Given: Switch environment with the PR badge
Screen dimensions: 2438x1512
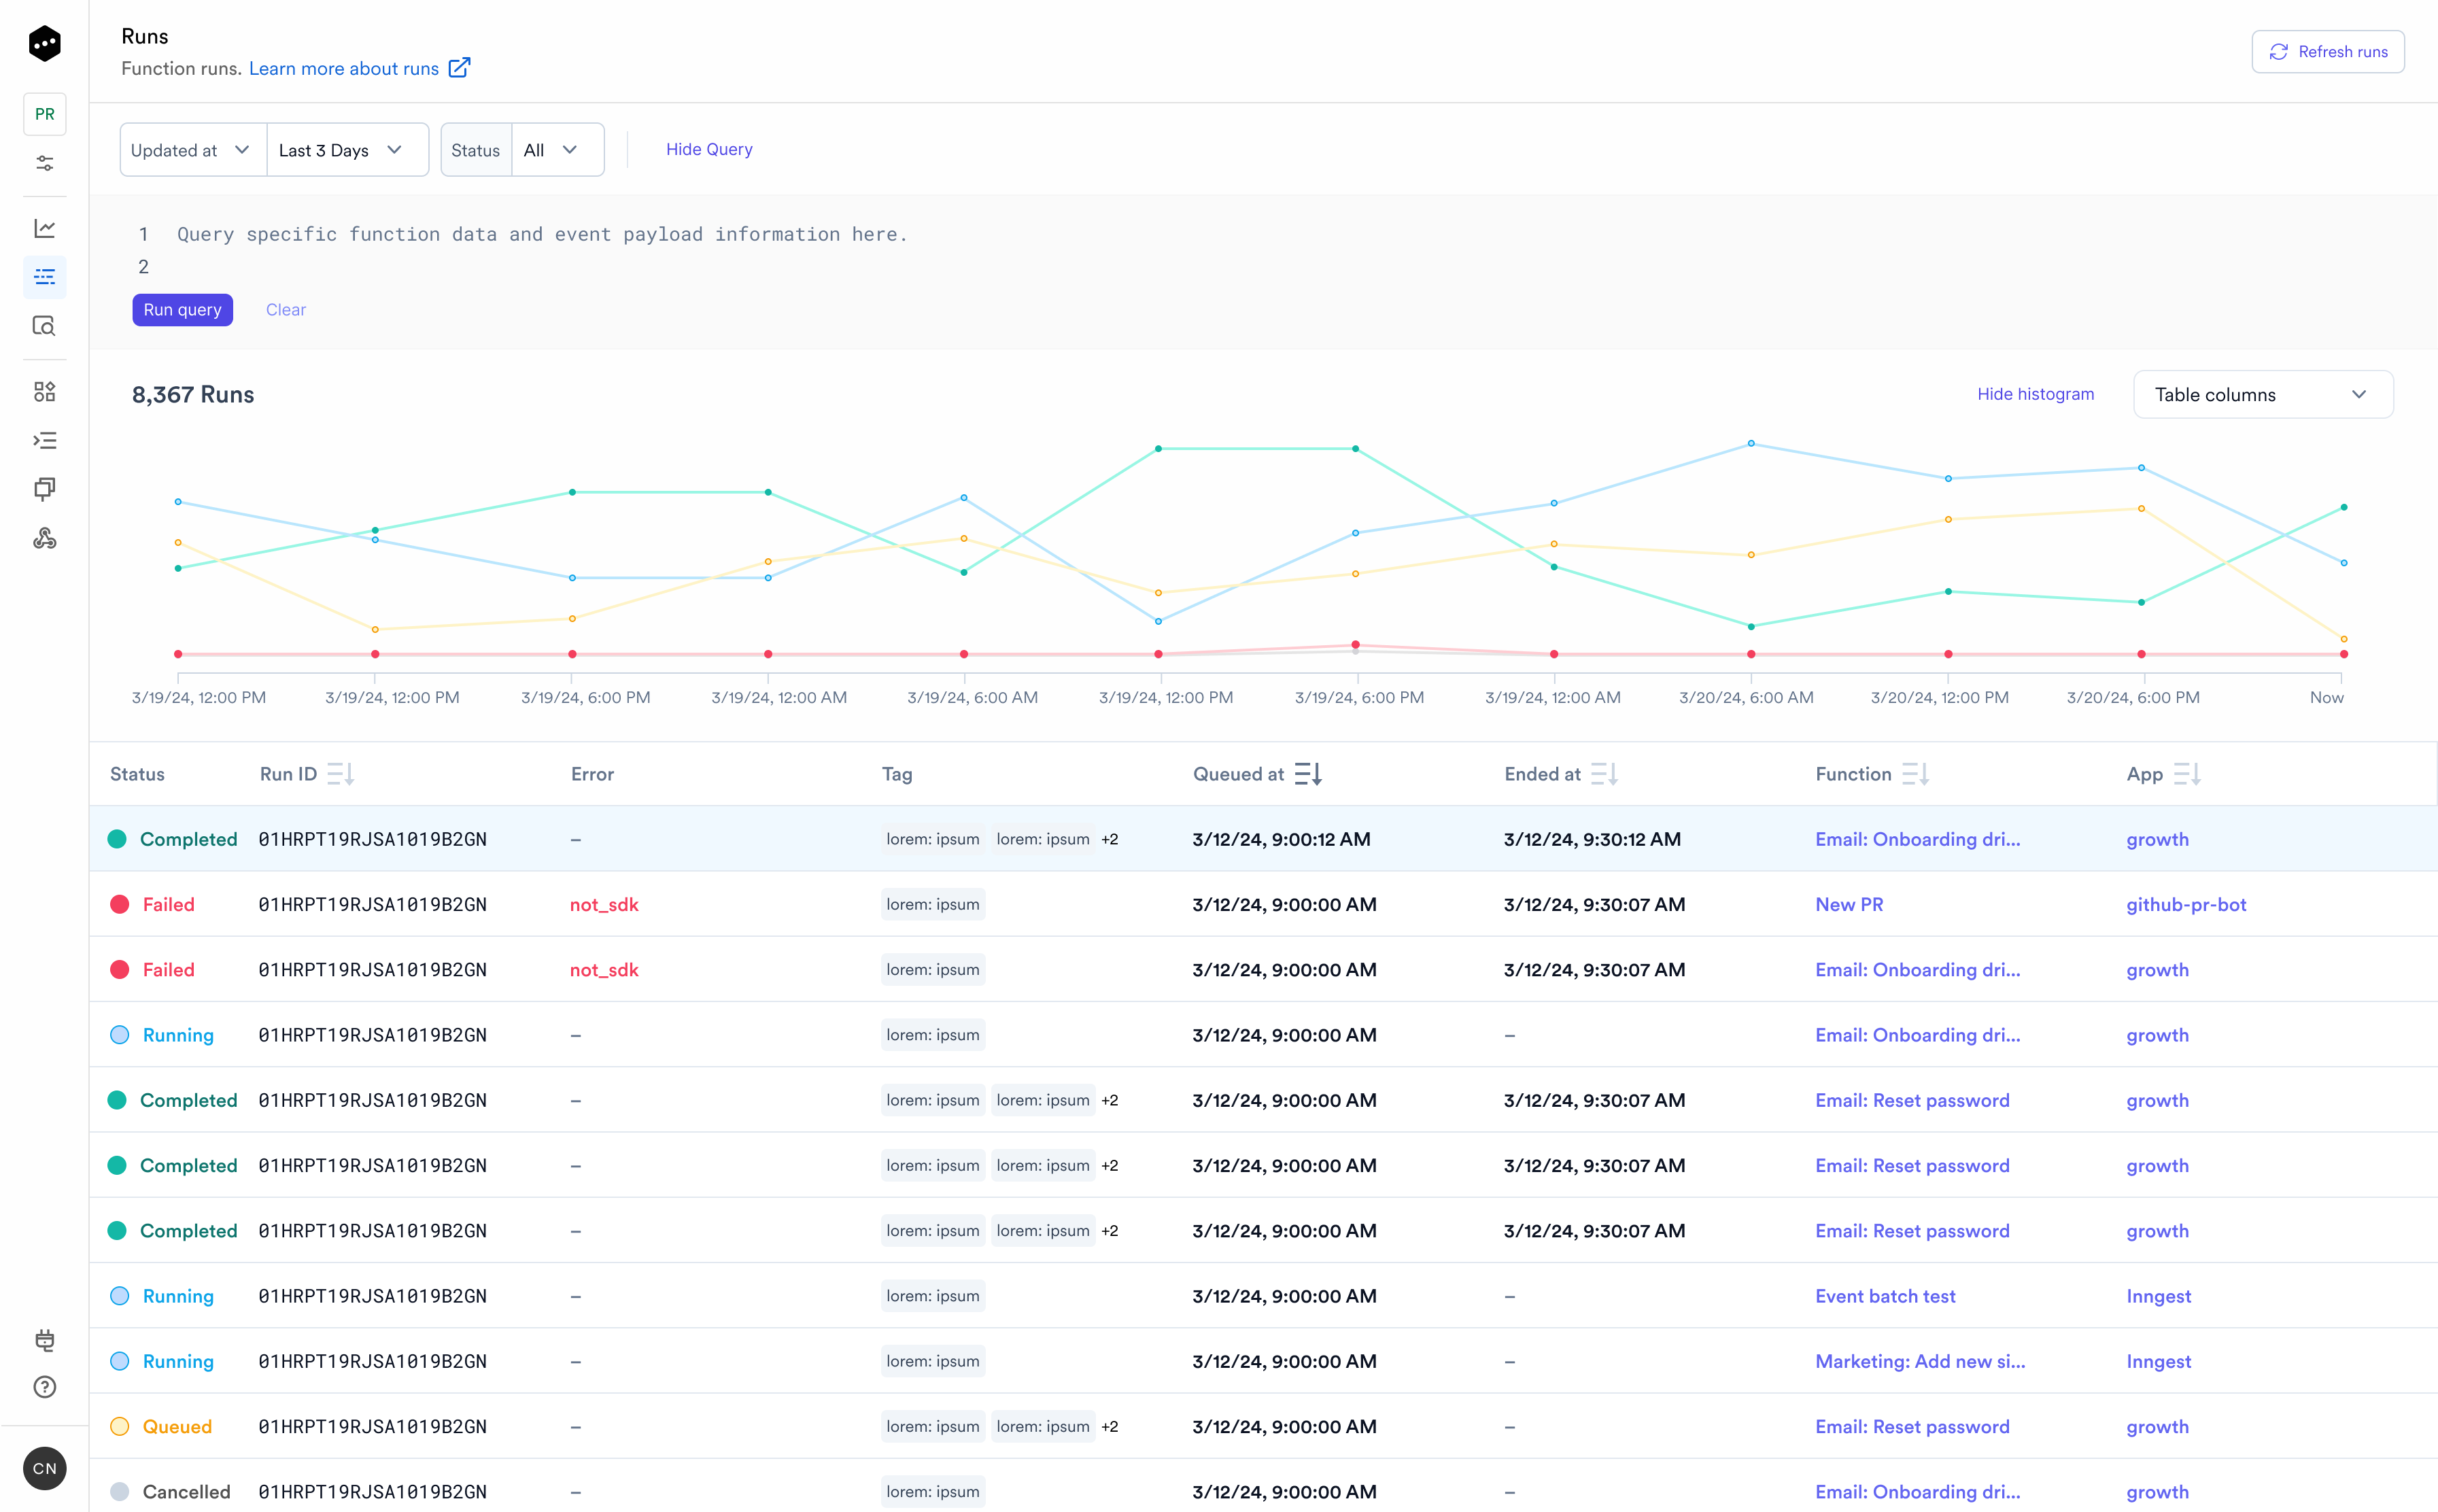Looking at the screenshot, I should (44, 114).
